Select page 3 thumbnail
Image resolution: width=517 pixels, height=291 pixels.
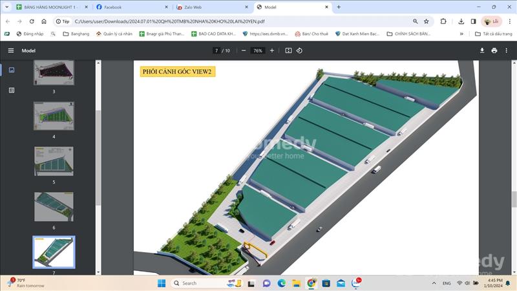[x=54, y=72]
